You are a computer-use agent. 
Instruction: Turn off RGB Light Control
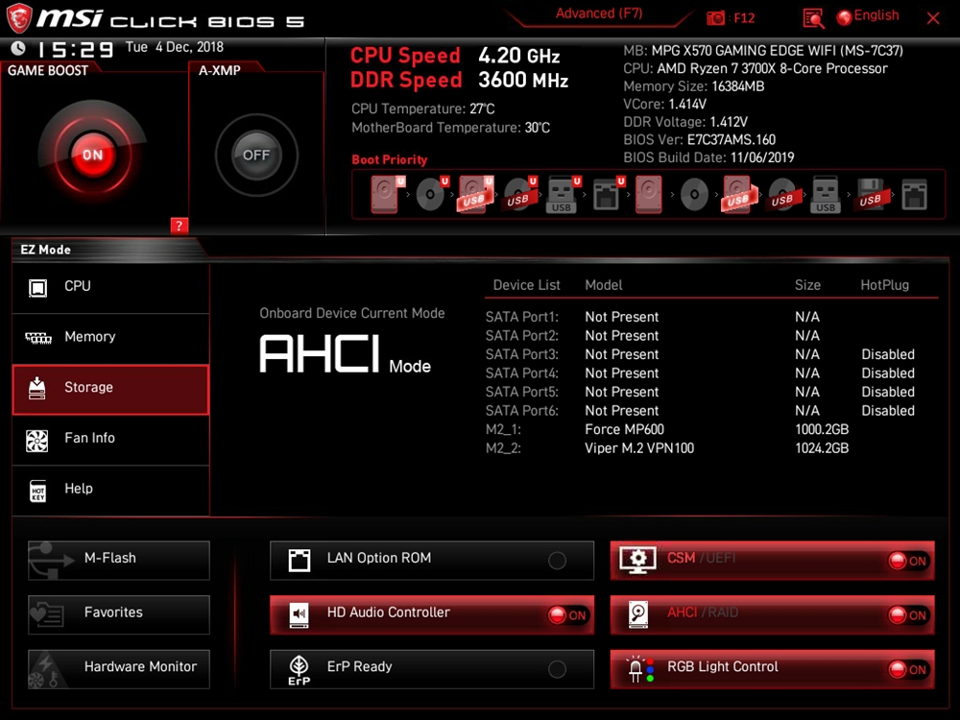click(908, 669)
